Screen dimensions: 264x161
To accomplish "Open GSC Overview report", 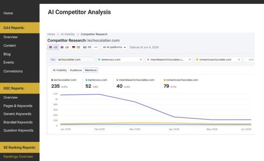I will click(11, 97).
